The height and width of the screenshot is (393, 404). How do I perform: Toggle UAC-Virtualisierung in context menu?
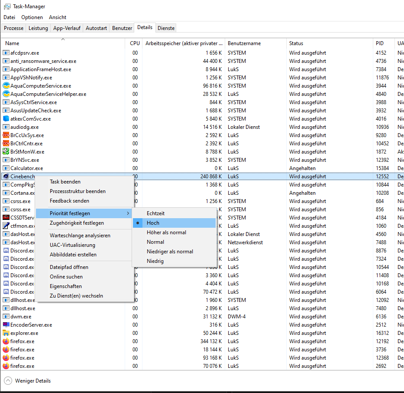(84, 245)
